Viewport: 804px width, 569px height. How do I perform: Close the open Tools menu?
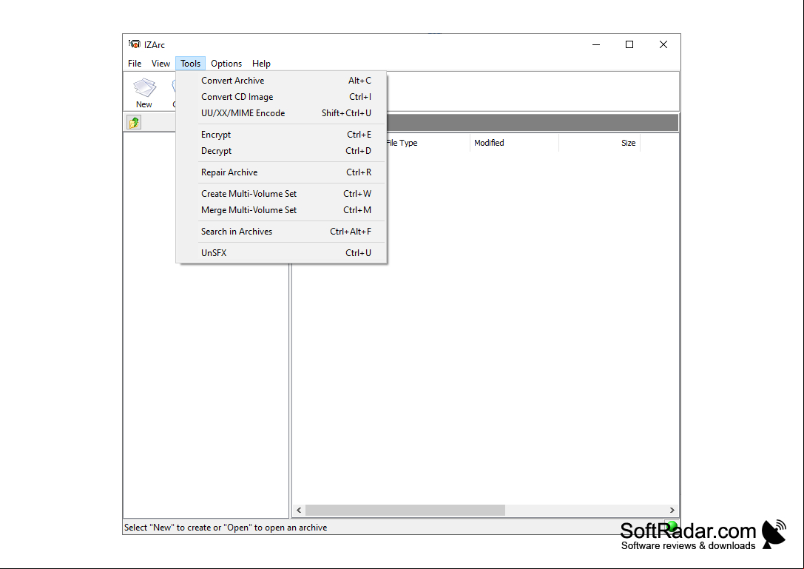click(x=190, y=64)
